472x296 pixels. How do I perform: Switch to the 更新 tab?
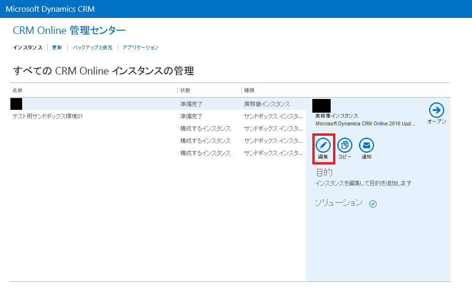tap(57, 48)
